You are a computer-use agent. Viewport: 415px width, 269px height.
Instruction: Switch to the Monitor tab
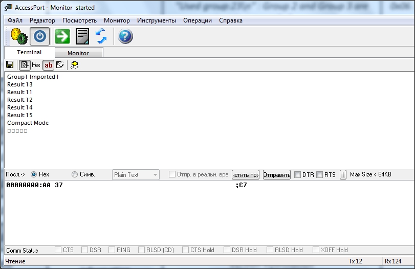[x=78, y=53]
